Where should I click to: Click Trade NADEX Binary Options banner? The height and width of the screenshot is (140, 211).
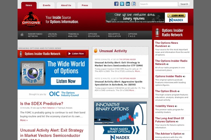pyautogui.click(x=121, y=130)
